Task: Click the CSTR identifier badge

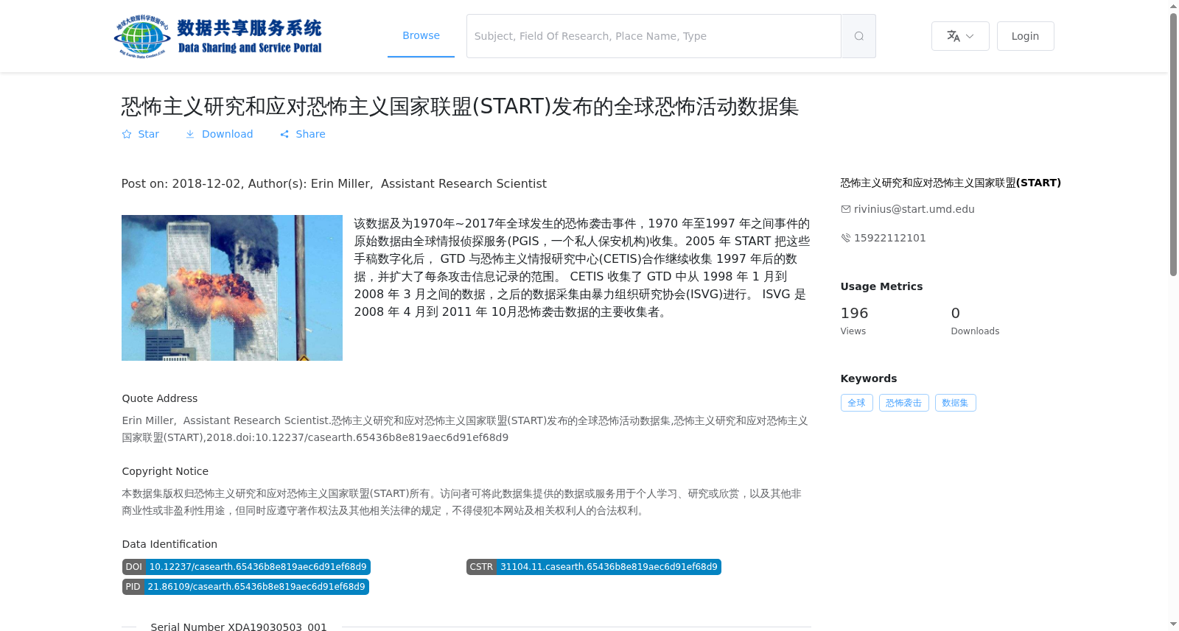Action: pyautogui.click(x=594, y=567)
